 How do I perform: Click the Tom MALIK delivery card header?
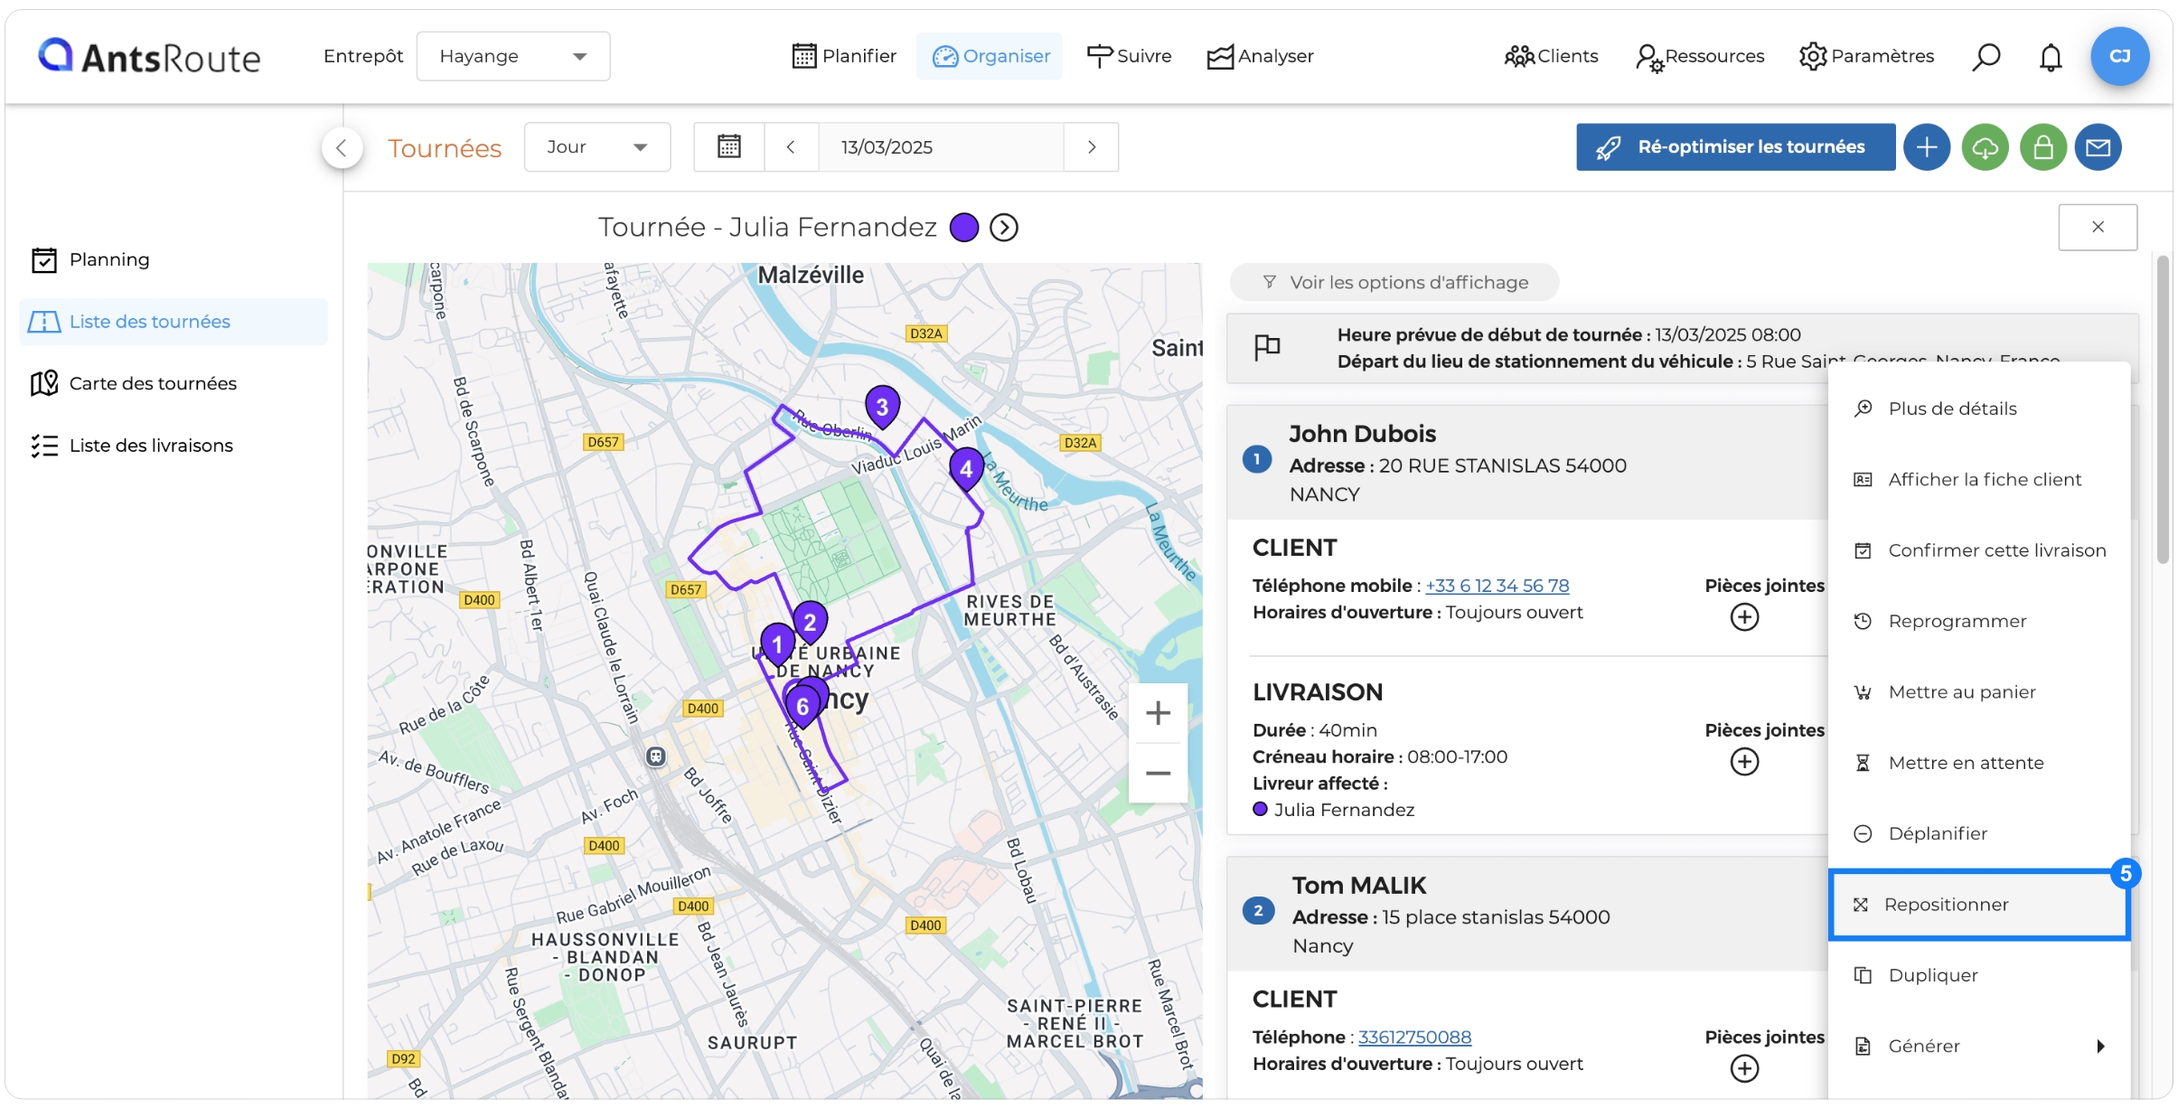1527,915
